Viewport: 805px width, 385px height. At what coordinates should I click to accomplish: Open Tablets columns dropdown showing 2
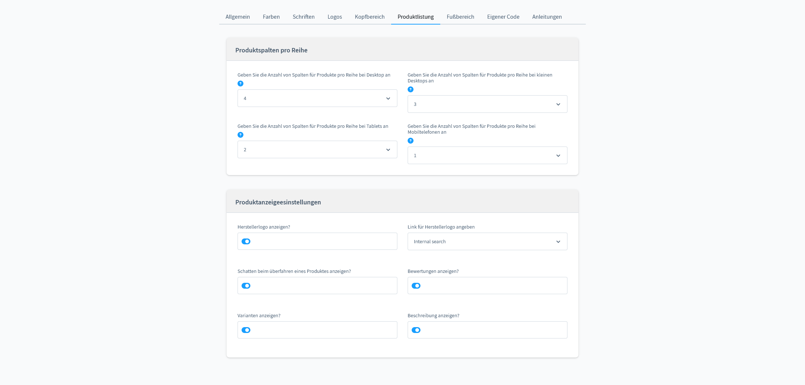[317, 149]
